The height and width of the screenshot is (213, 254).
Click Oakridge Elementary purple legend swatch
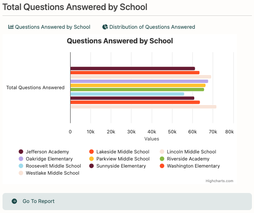(x=21, y=159)
